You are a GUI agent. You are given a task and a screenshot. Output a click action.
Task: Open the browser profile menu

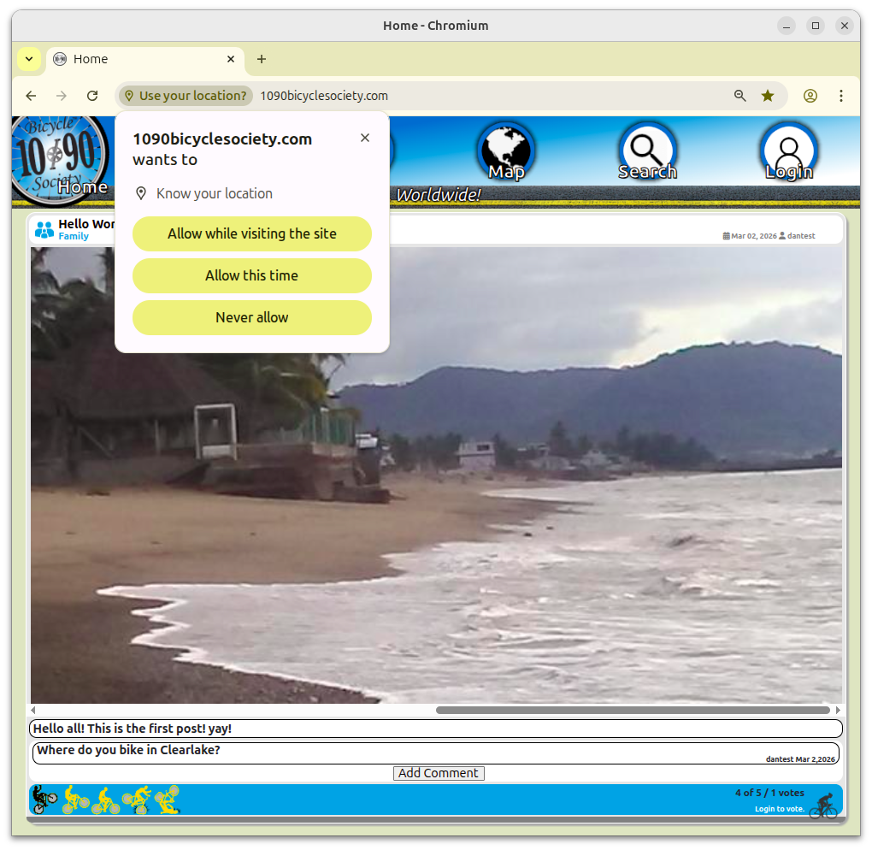[810, 96]
